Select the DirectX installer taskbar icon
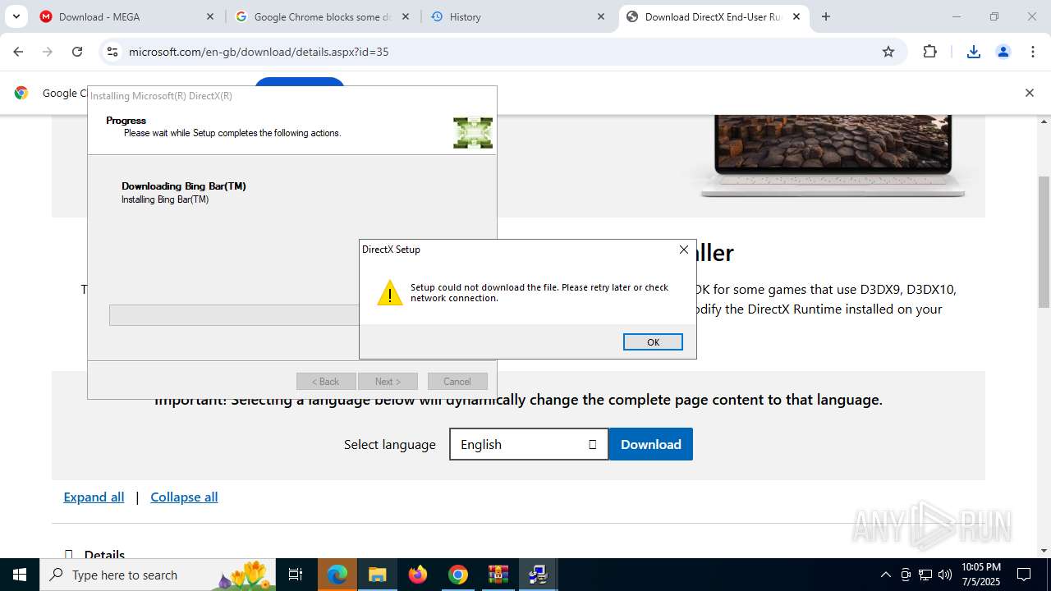 click(x=539, y=575)
